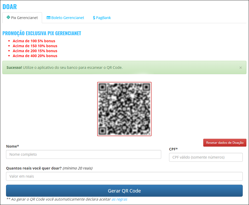Click the DOAR page heading
The width and height of the screenshot is (249, 205).
pyautogui.click(x=10, y=7)
